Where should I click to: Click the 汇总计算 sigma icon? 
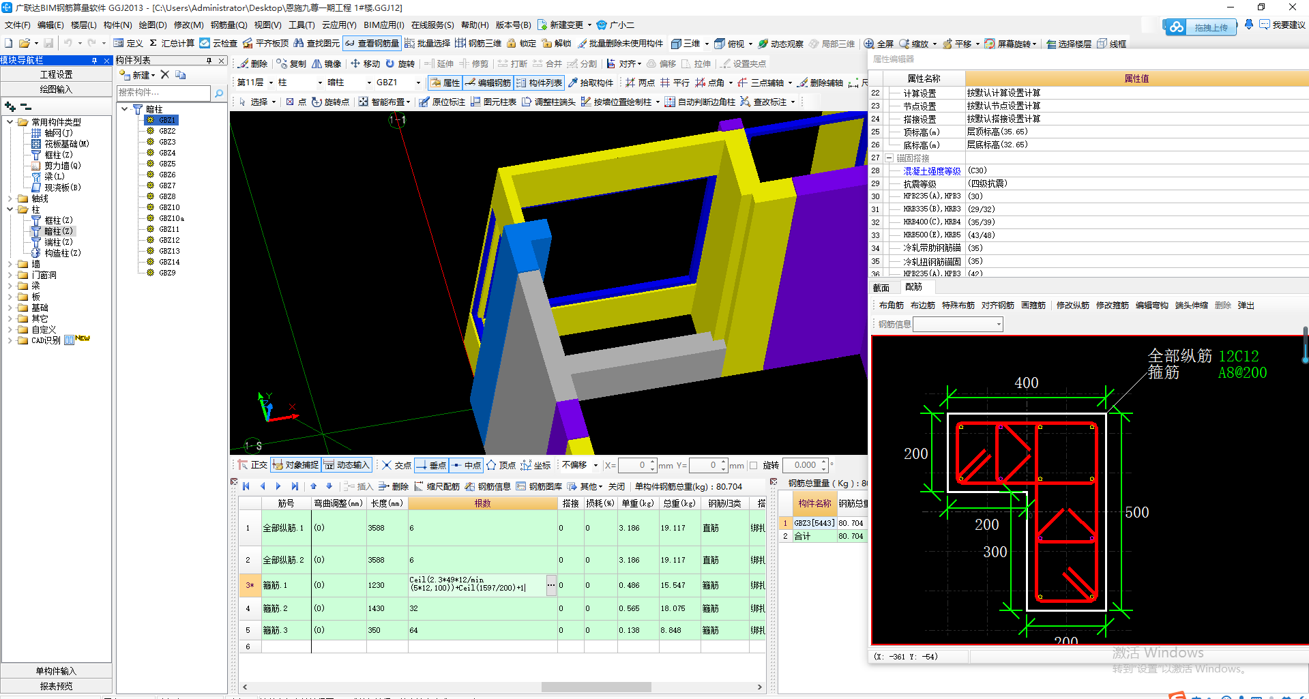point(153,43)
